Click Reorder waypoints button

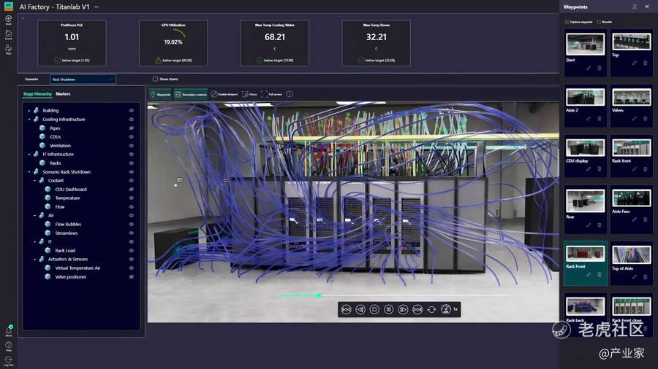tap(605, 22)
